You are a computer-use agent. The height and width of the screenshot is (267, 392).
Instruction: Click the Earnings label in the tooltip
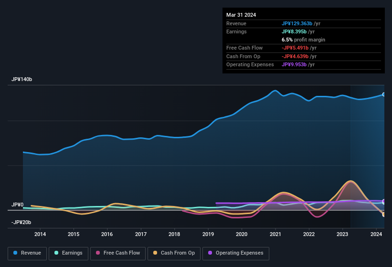(236, 31)
